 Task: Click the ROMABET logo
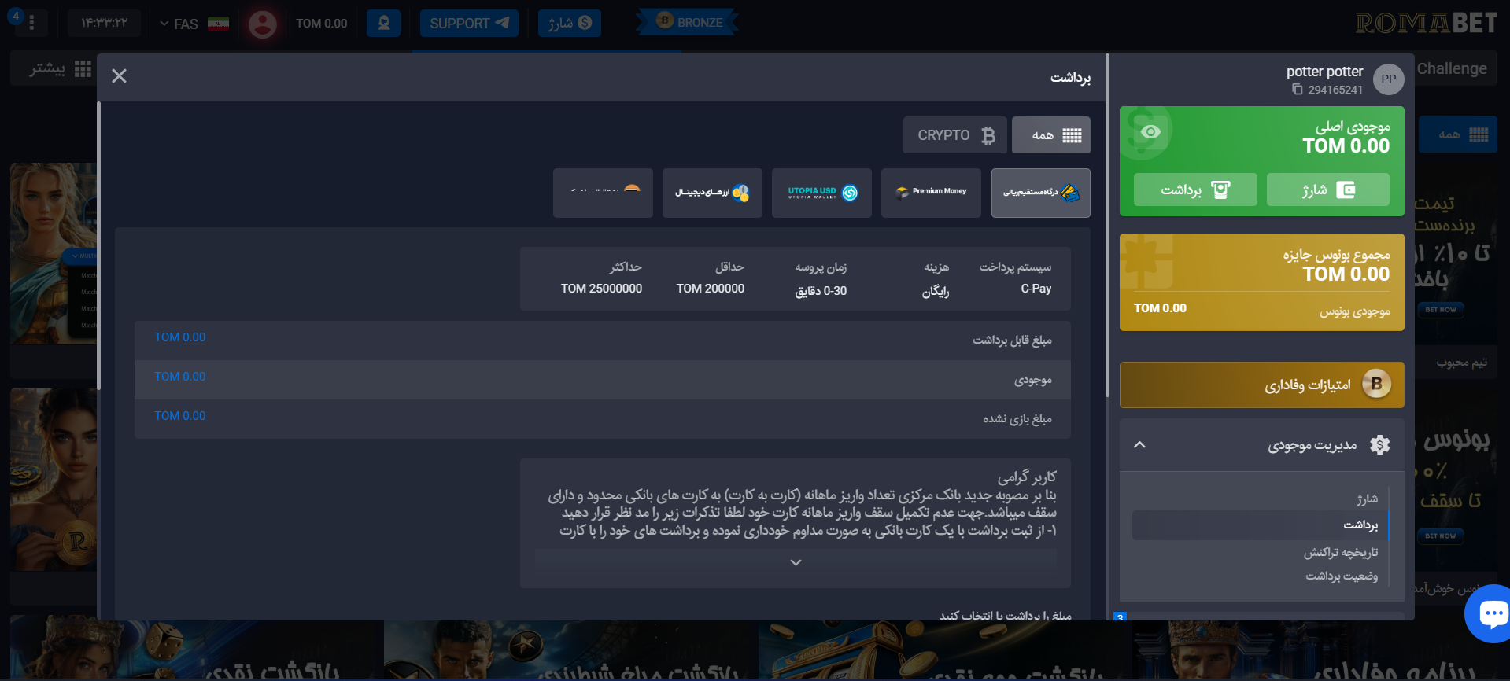coord(1426,24)
